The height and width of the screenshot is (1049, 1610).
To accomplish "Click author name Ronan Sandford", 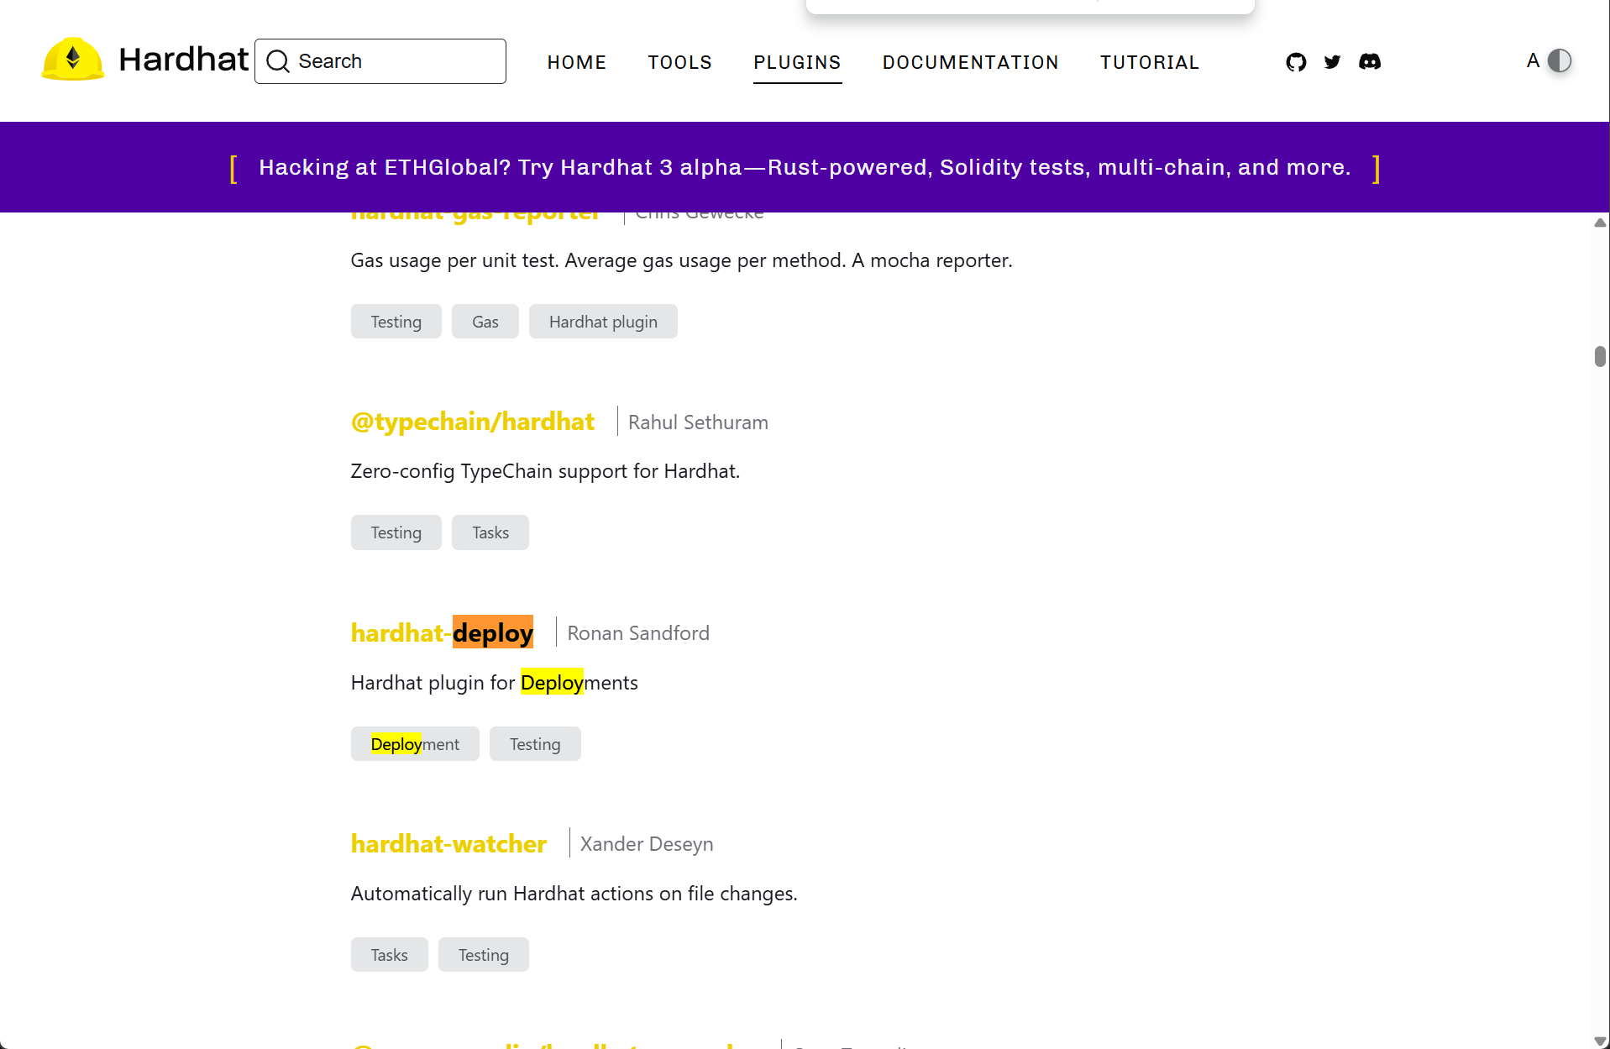I will point(638,633).
